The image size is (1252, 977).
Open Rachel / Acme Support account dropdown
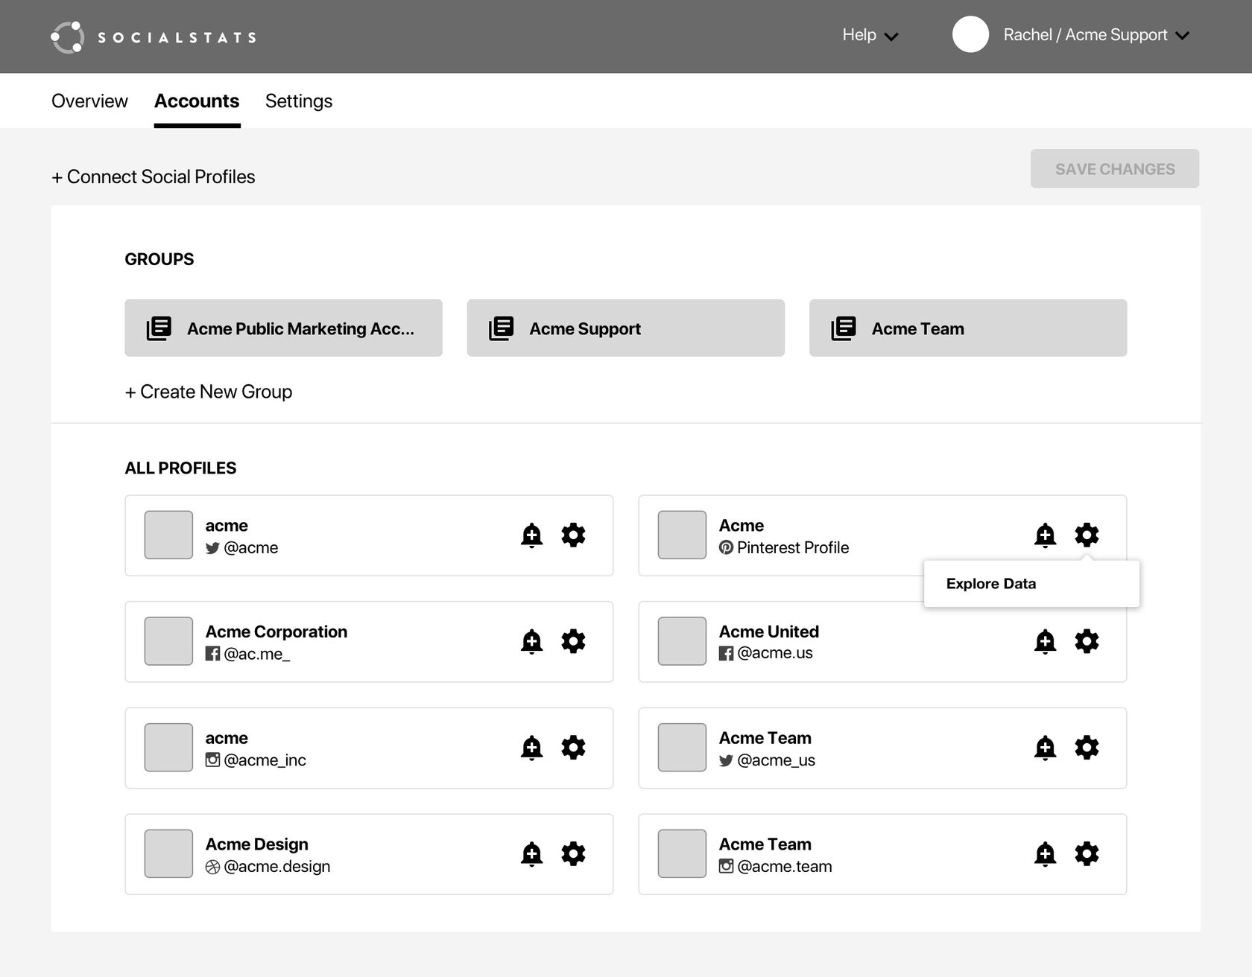[1095, 36]
